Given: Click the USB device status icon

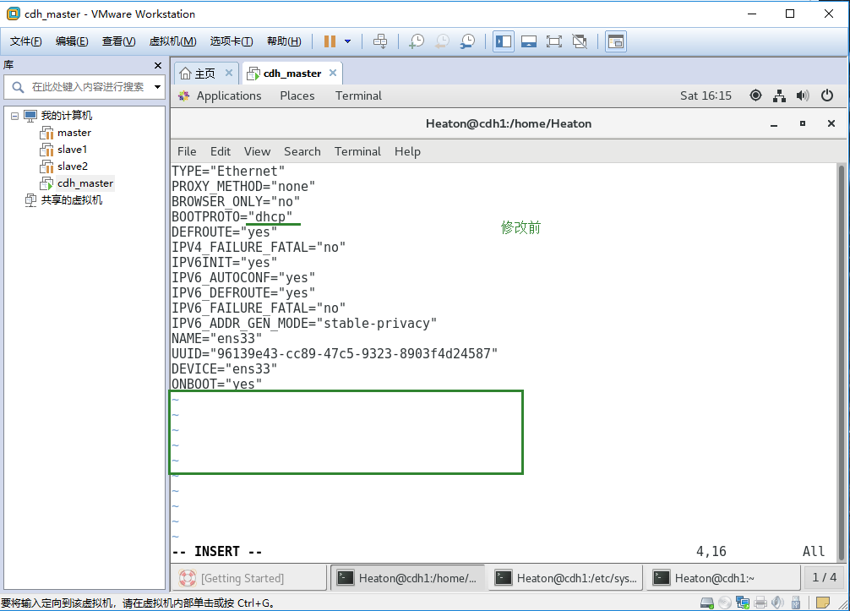Looking at the screenshot, I should tap(796, 603).
